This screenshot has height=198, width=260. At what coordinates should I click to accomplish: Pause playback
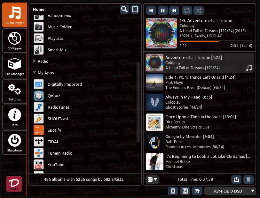(163, 11)
